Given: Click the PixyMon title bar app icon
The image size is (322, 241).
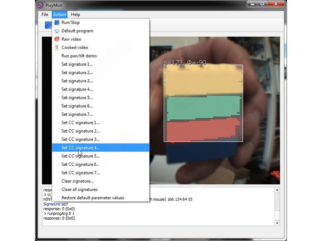Looking at the screenshot, I should pyautogui.click(x=41, y=5).
